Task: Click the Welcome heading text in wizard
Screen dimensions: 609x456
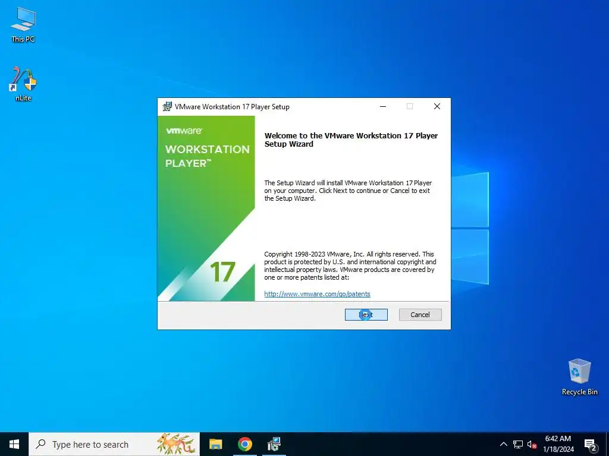Action: tap(351, 140)
